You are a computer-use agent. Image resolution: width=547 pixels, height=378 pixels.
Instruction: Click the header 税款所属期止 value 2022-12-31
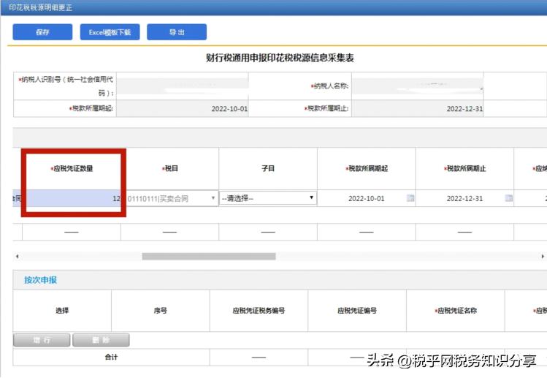tap(418, 109)
